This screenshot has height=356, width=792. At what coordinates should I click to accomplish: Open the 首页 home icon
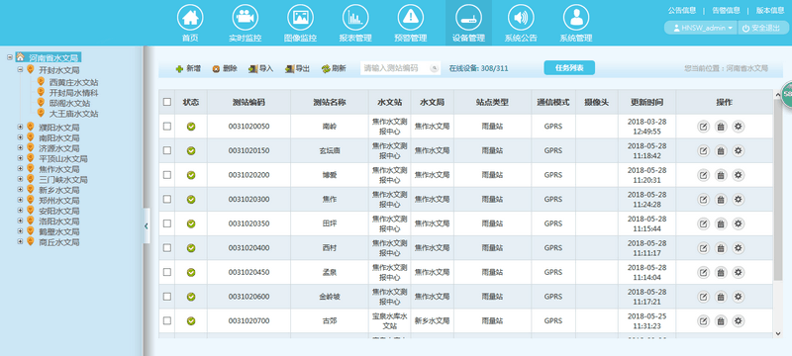(190, 18)
